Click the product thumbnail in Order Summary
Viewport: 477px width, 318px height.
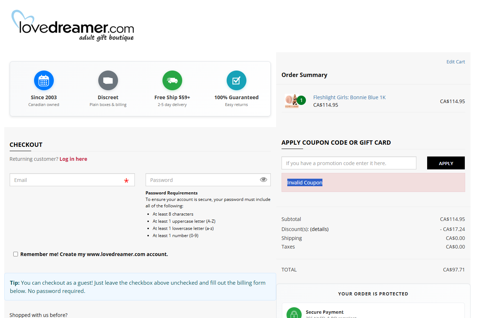[x=292, y=101]
